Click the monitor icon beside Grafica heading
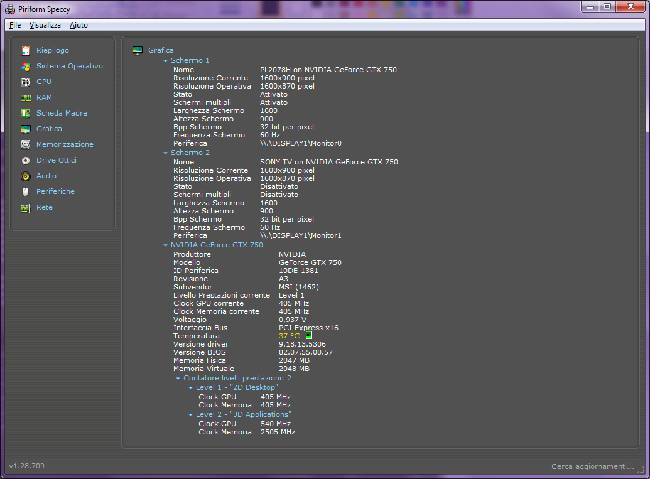The width and height of the screenshot is (650, 479). click(x=137, y=51)
